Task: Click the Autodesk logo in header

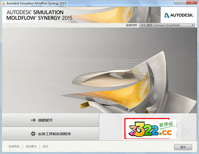Action: point(179,15)
